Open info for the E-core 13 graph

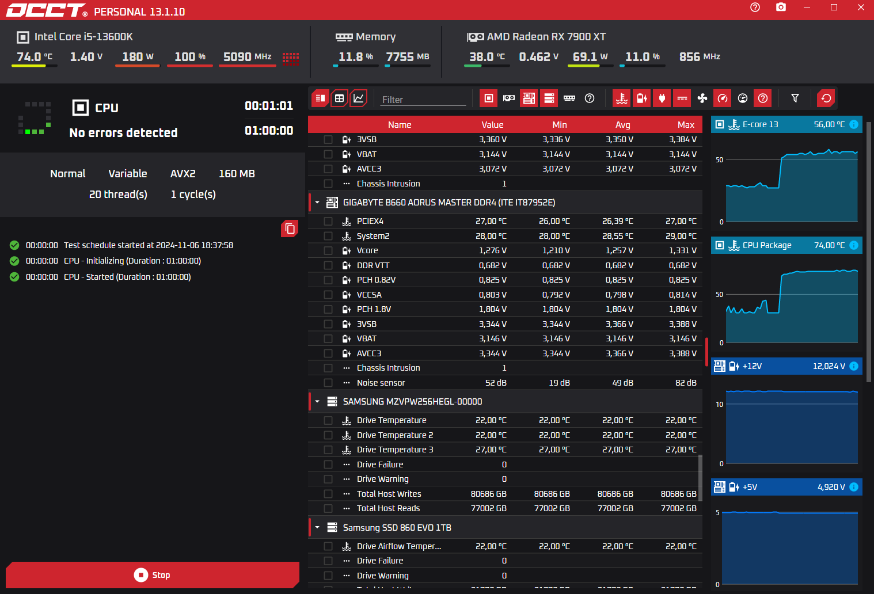tap(854, 124)
